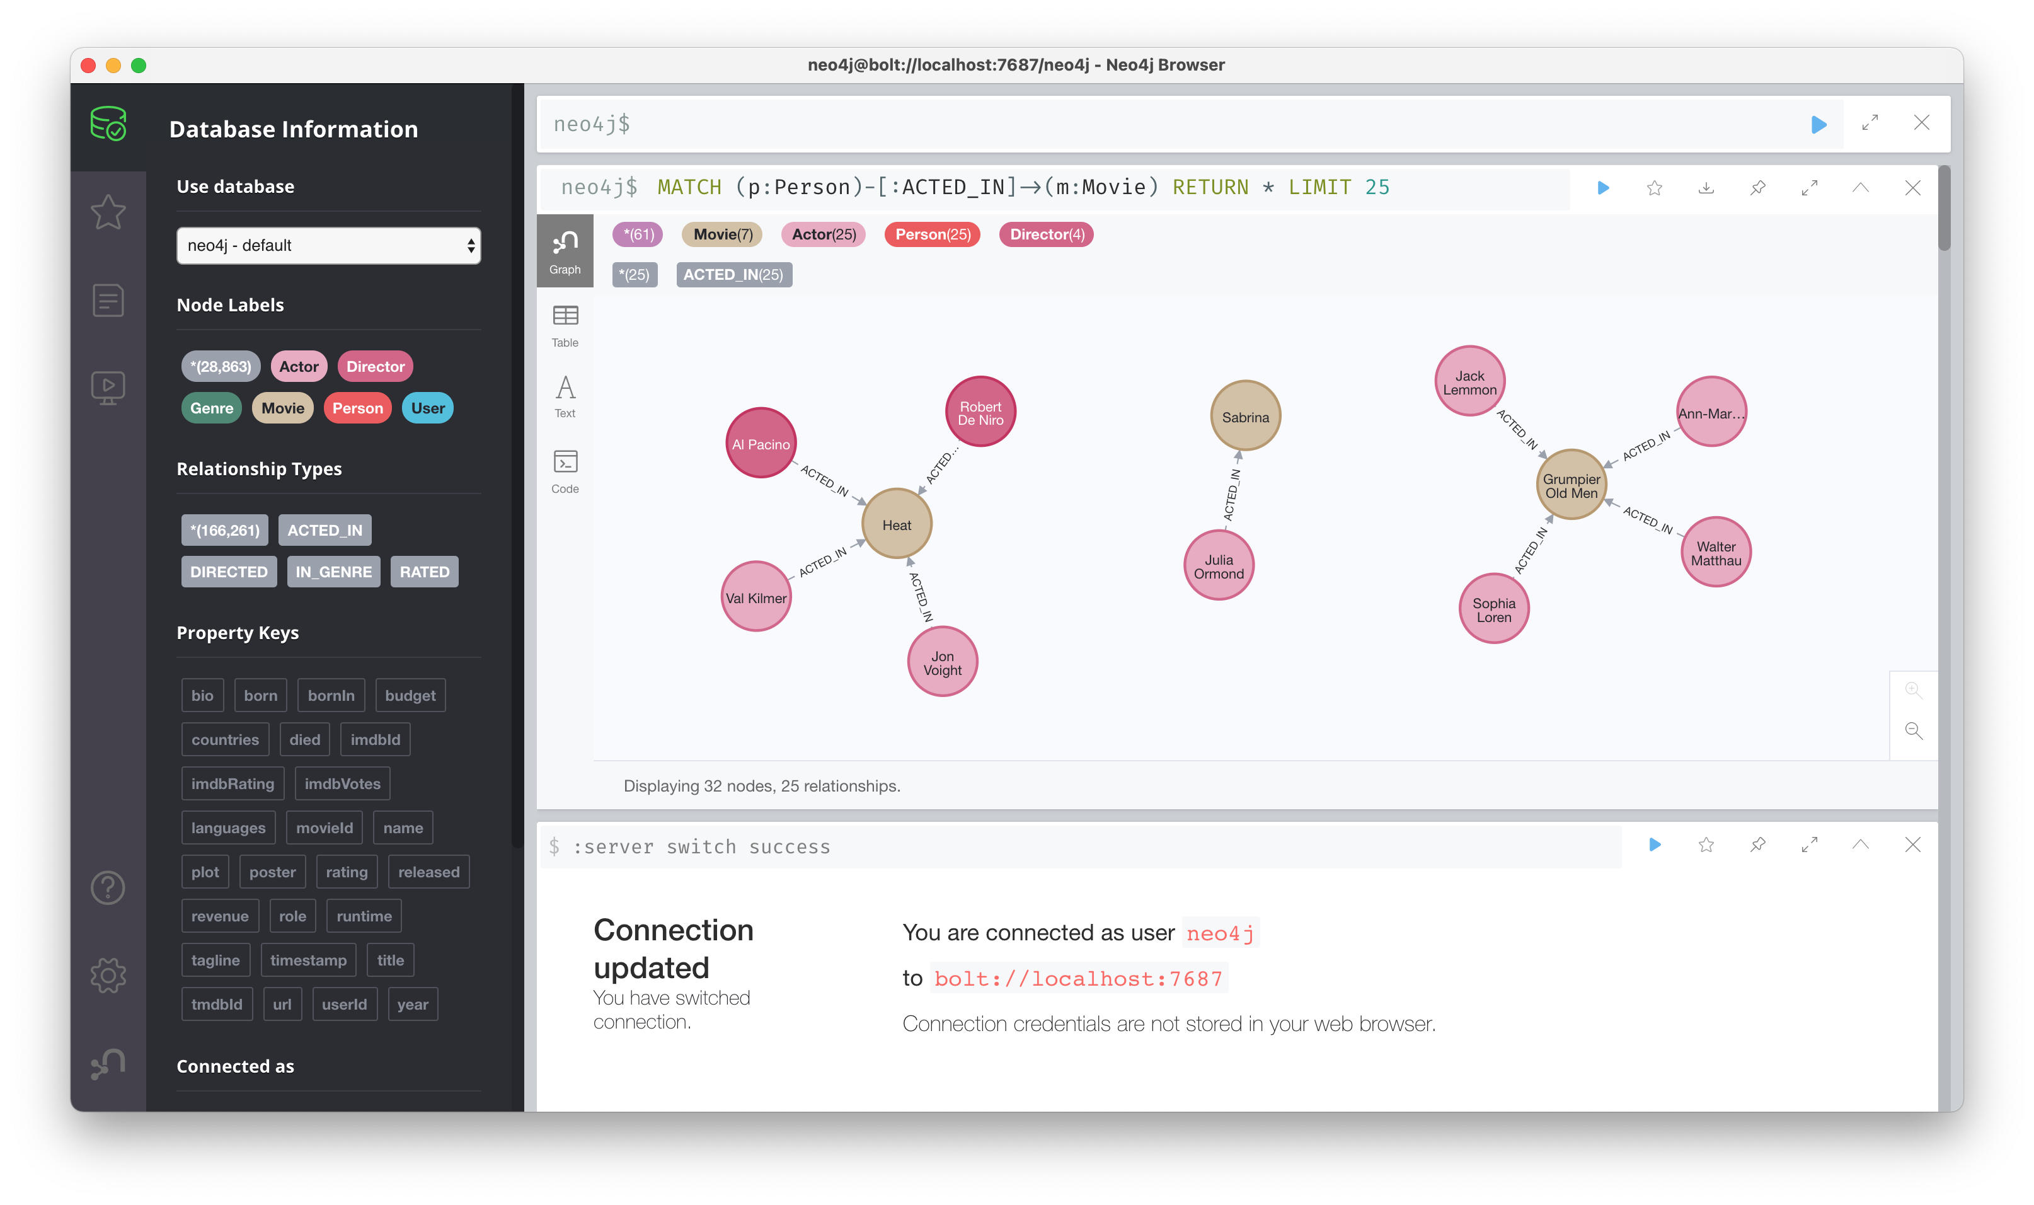Select the Grumpier Old Men node
The width and height of the screenshot is (2034, 1205).
click(1570, 485)
